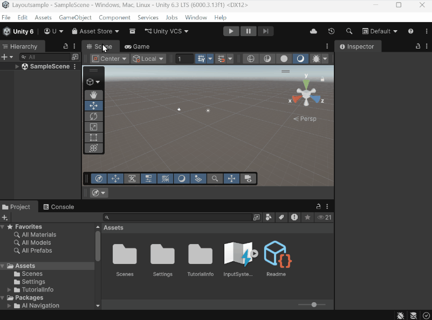Screen dimensions: 432x320
Task: Open the Center pivot mode dropdown
Action: 109,59
